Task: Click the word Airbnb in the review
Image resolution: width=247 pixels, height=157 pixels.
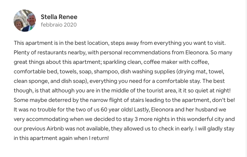Action: pos(55,128)
